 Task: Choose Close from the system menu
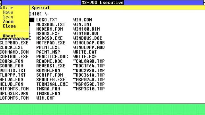pos(9,26)
